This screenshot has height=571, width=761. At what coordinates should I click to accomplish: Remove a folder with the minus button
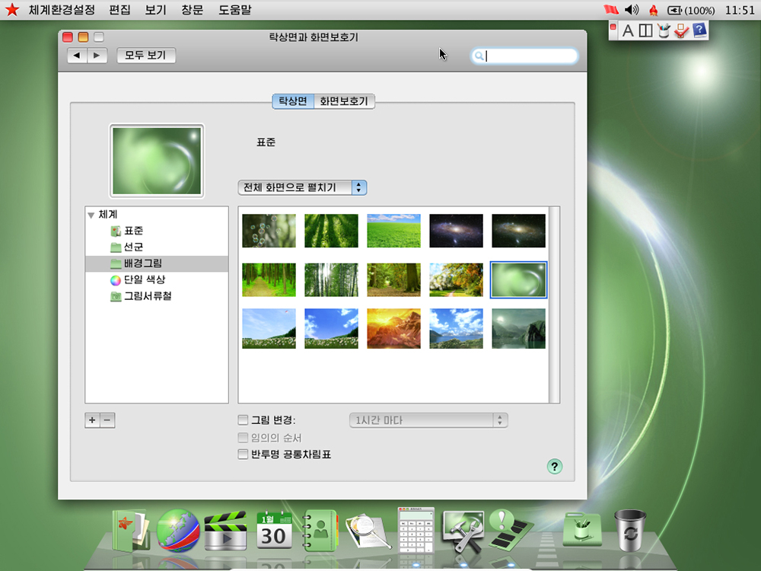108,420
